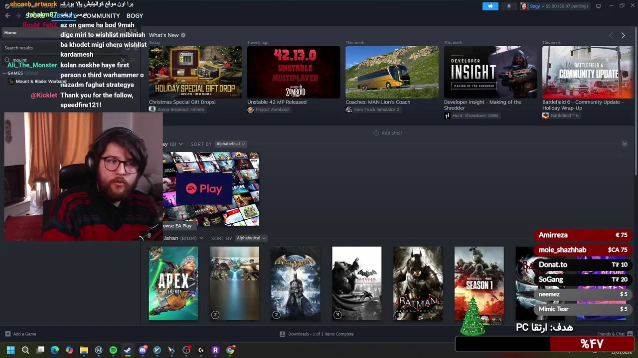This screenshot has height=358, width=638.
Task: Open the notifications bell
Action: coord(509,6)
